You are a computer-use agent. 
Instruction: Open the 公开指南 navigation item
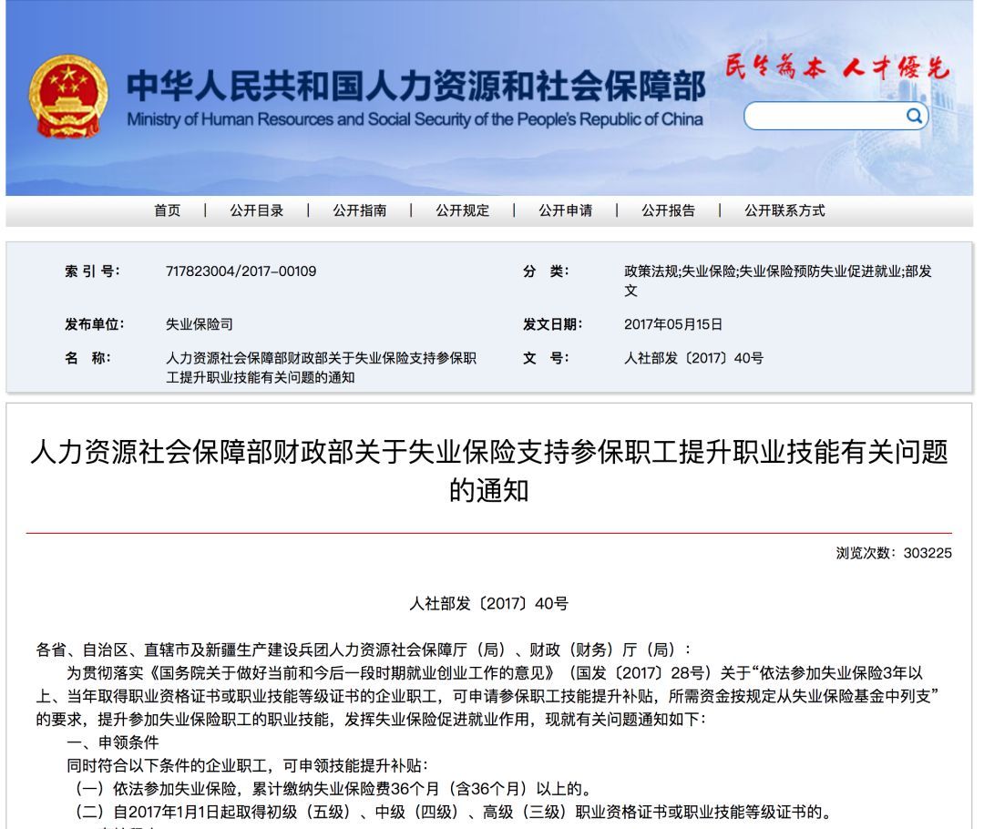coord(360,210)
